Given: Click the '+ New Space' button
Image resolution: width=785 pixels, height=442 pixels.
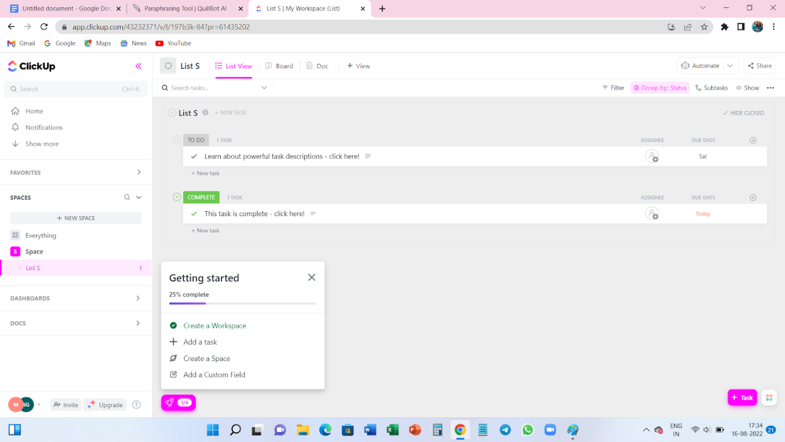Looking at the screenshot, I should (x=75, y=218).
